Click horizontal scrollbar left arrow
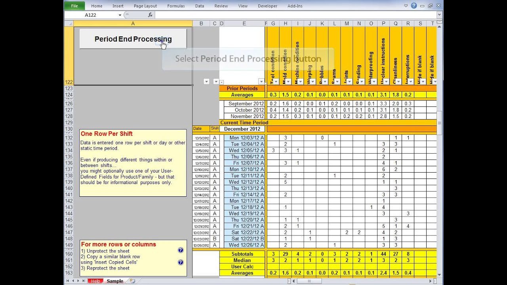 294,281
